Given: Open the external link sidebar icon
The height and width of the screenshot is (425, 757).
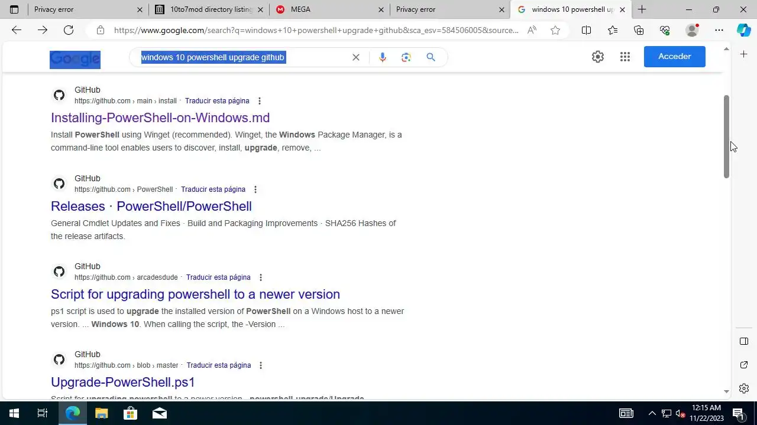Looking at the screenshot, I should 744,365.
